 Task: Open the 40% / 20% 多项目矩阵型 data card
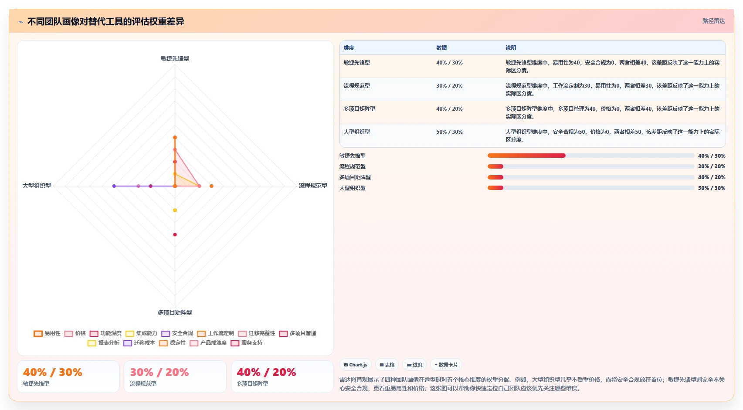click(x=282, y=377)
